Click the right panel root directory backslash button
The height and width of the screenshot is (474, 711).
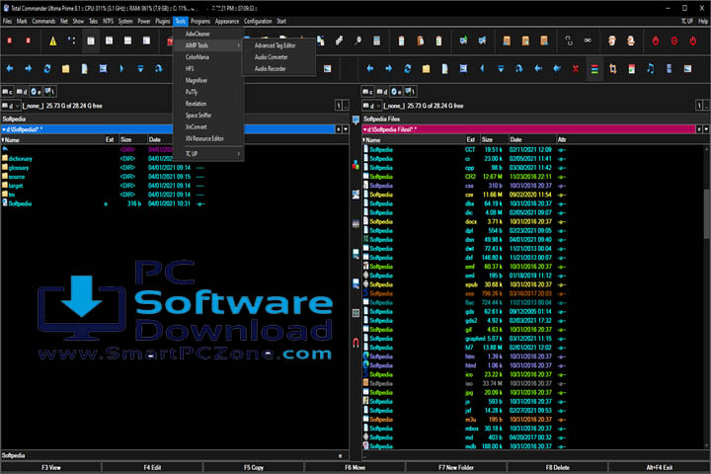(x=699, y=106)
